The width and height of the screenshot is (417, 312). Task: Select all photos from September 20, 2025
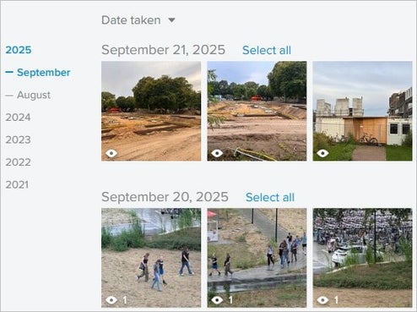[270, 197]
